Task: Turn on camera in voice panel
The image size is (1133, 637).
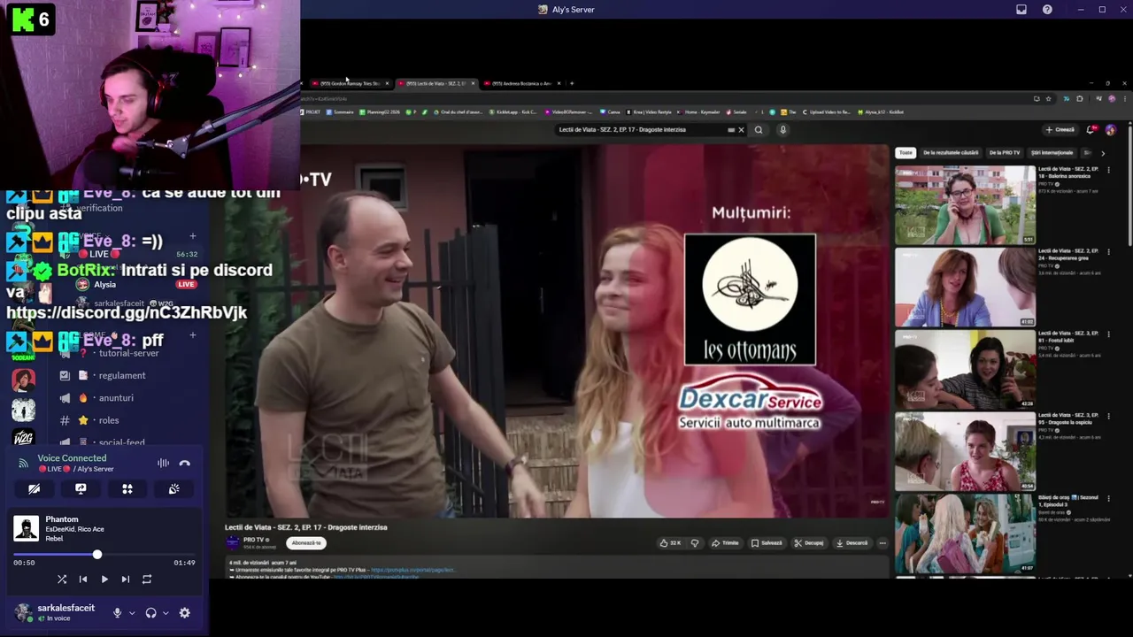Action: tap(34, 488)
